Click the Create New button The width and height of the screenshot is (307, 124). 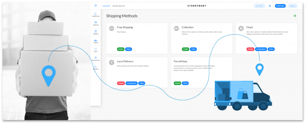[280, 6]
